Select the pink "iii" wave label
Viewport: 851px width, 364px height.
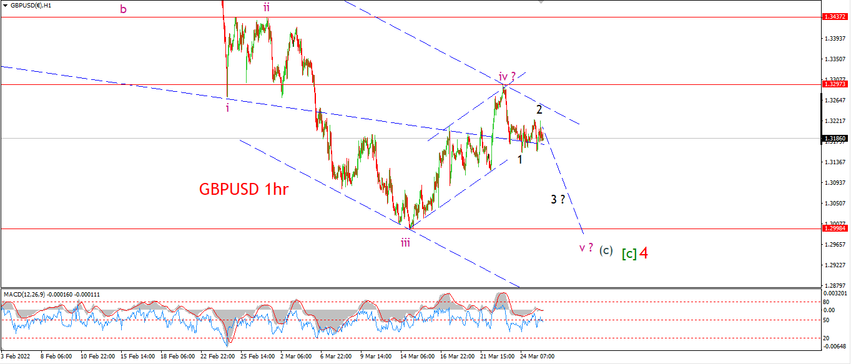pos(406,242)
